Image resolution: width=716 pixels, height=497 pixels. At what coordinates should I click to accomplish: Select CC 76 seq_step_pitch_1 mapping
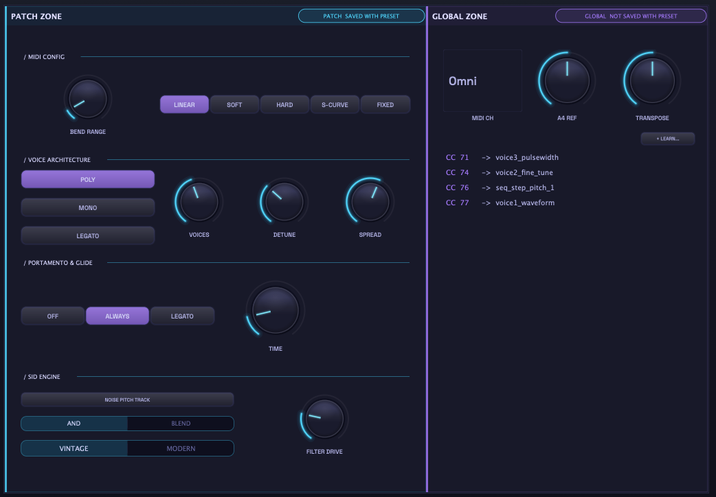[500, 187]
